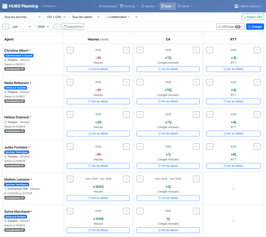Click Annualisation FP badge under Sylvie Marchand

point(15,230)
